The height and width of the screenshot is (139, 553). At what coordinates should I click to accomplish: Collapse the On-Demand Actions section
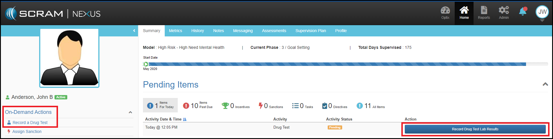pyautogui.click(x=130, y=112)
